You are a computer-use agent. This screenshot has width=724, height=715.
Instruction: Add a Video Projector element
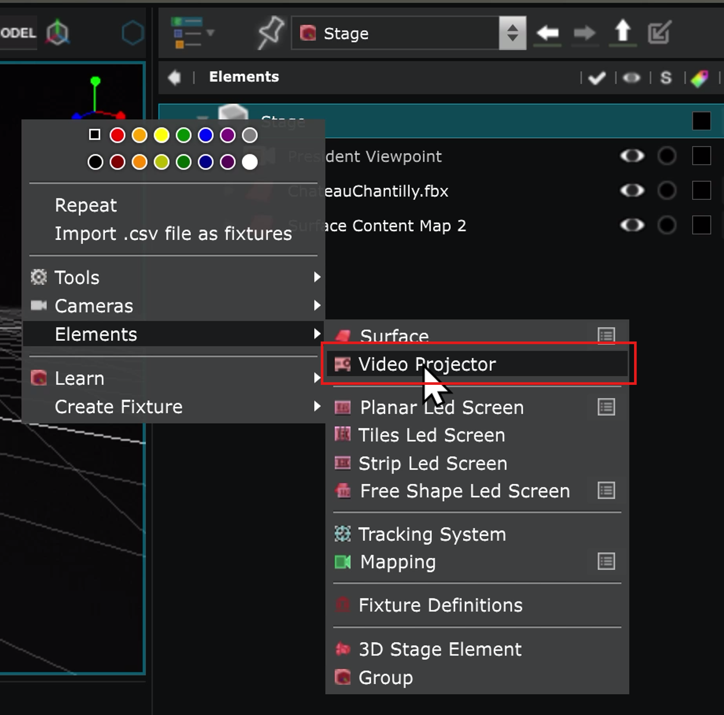tap(477, 364)
